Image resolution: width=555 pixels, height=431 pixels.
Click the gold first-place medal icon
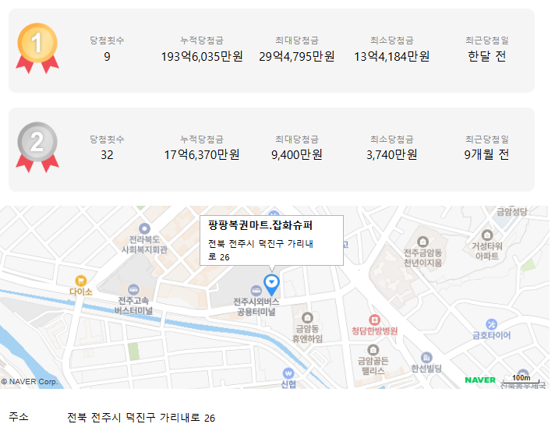point(37,48)
